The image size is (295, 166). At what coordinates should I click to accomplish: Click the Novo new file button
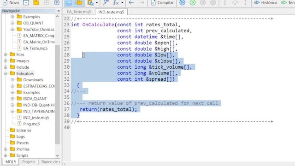click(11, 3)
